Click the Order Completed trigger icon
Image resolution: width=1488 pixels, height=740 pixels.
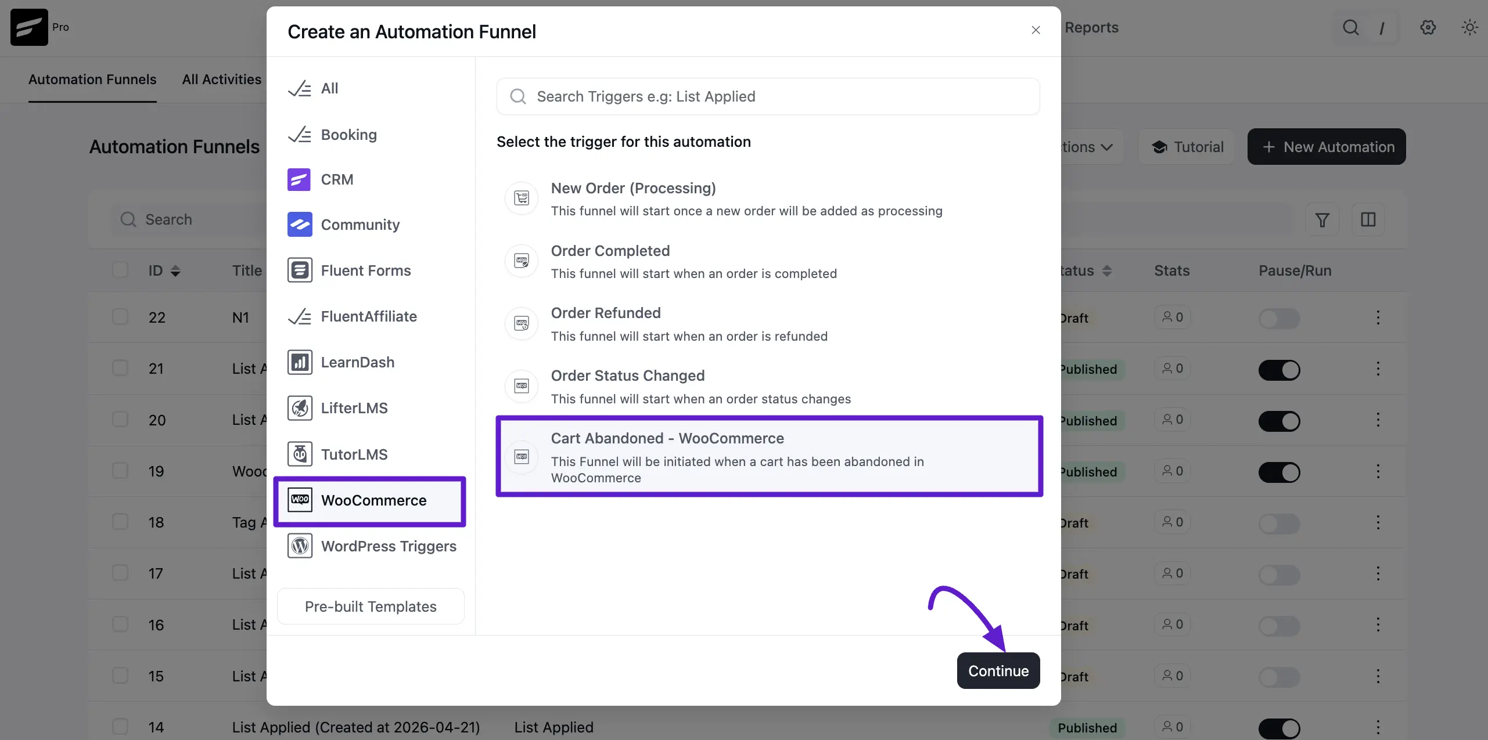click(522, 261)
